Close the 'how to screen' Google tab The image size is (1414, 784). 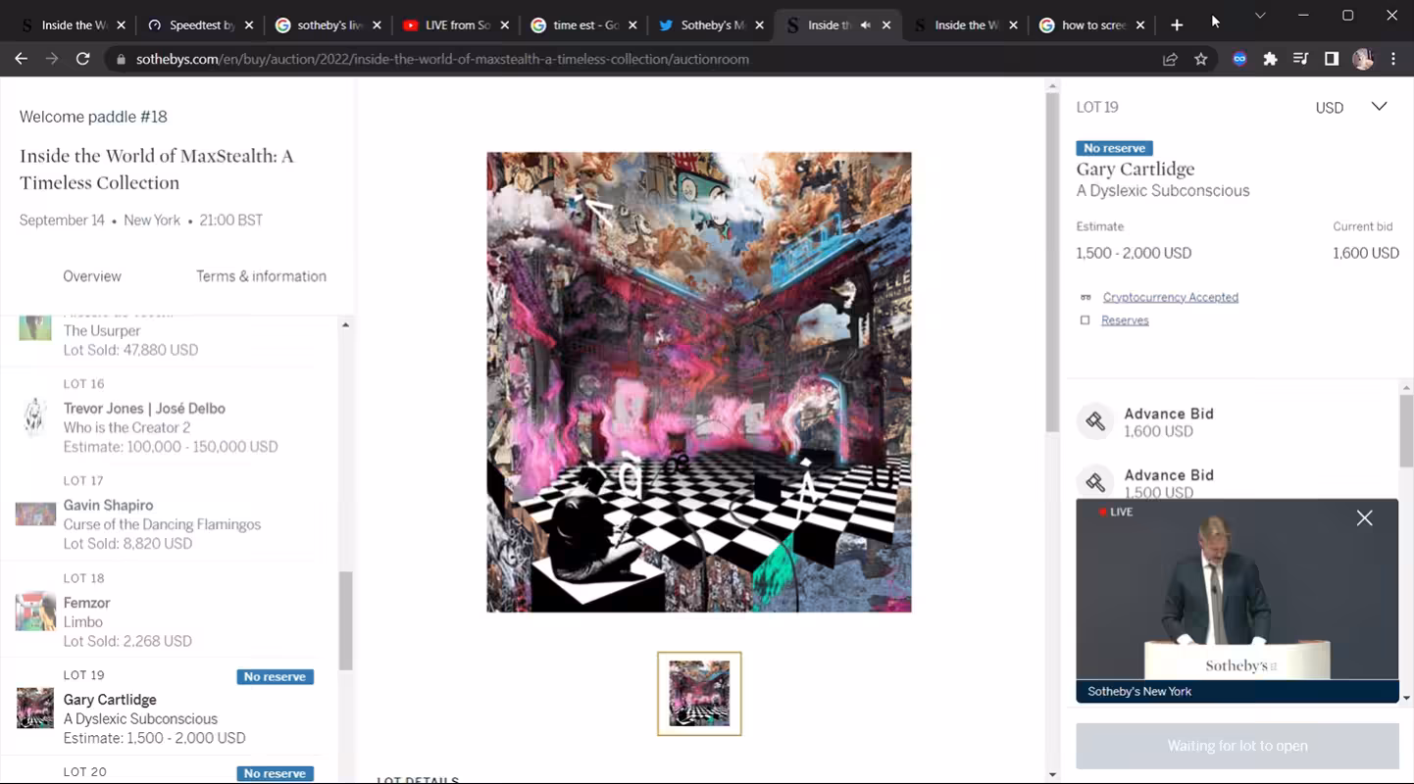point(1140,25)
